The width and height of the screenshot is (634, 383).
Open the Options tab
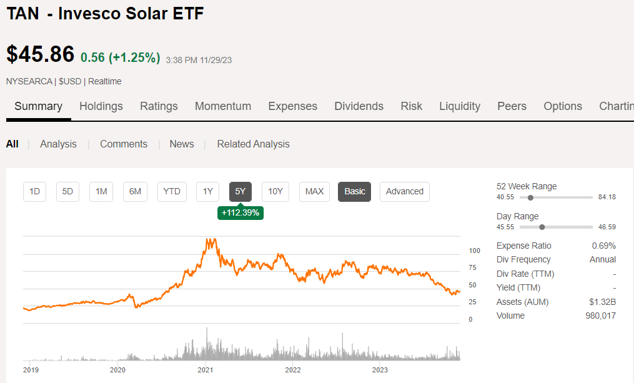[x=562, y=106]
